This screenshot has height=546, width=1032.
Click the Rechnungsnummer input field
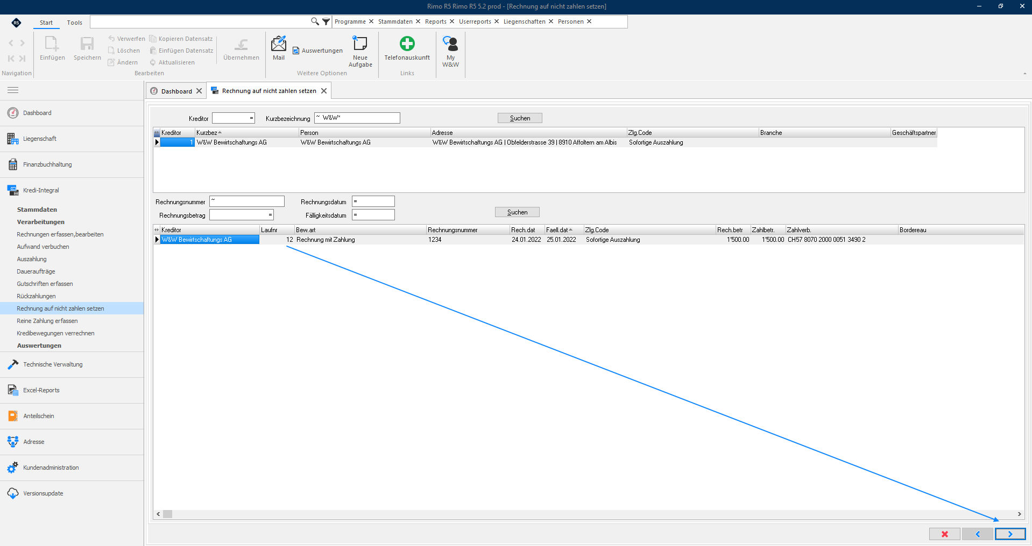click(x=247, y=201)
